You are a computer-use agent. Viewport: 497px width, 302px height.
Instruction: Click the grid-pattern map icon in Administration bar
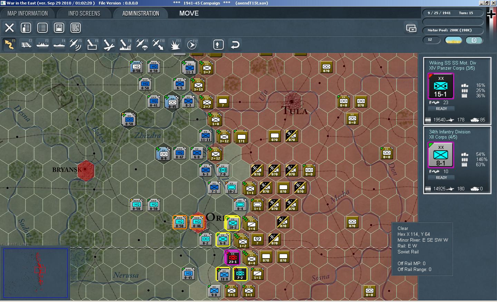pos(76,28)
